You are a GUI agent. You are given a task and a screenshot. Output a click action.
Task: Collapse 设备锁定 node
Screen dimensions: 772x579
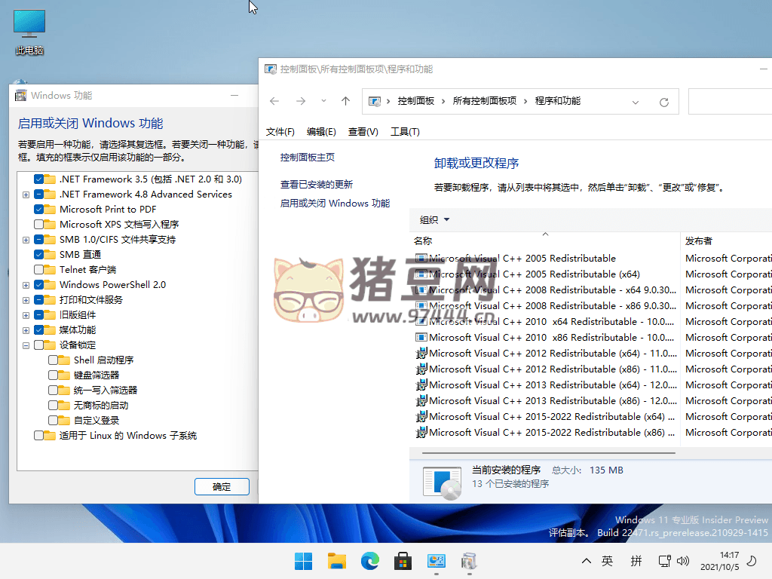click(x=26, y=345)
